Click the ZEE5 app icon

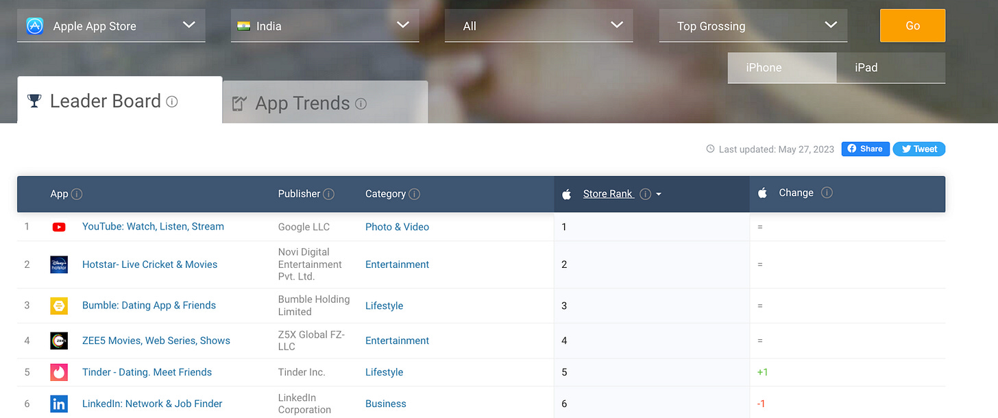pos(59,341)
